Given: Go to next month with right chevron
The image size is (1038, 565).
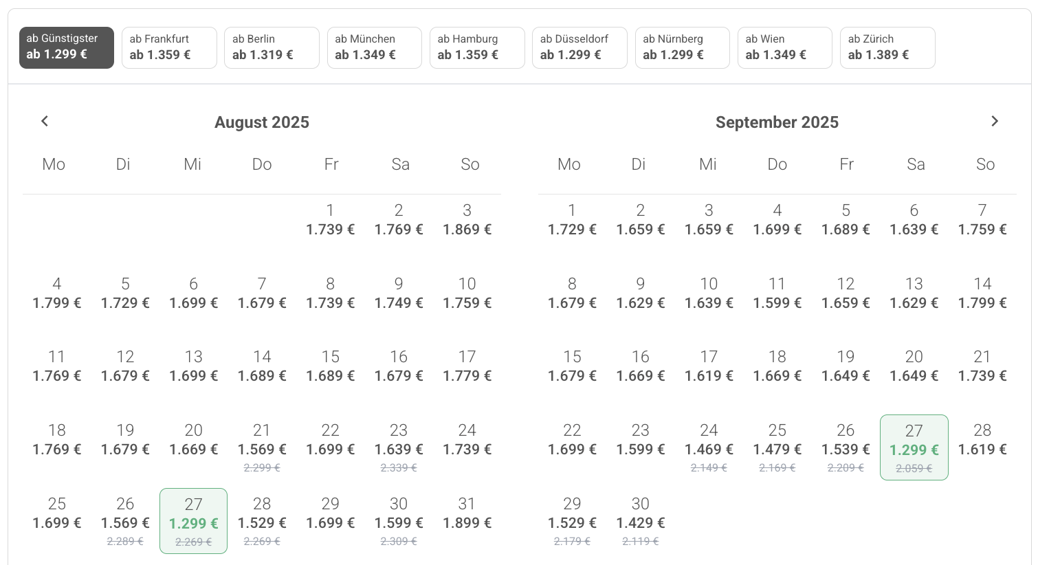Looking at the screenshot, I should 994,121.
